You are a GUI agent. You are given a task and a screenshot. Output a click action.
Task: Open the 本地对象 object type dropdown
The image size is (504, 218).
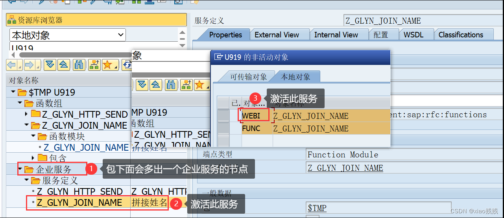point(120,35)
